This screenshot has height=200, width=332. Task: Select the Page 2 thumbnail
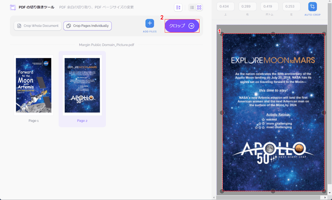pos(82,85)
